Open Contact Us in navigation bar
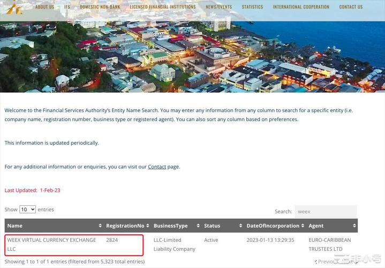Screen dimensions: 385x268 [x=351, y=7]
